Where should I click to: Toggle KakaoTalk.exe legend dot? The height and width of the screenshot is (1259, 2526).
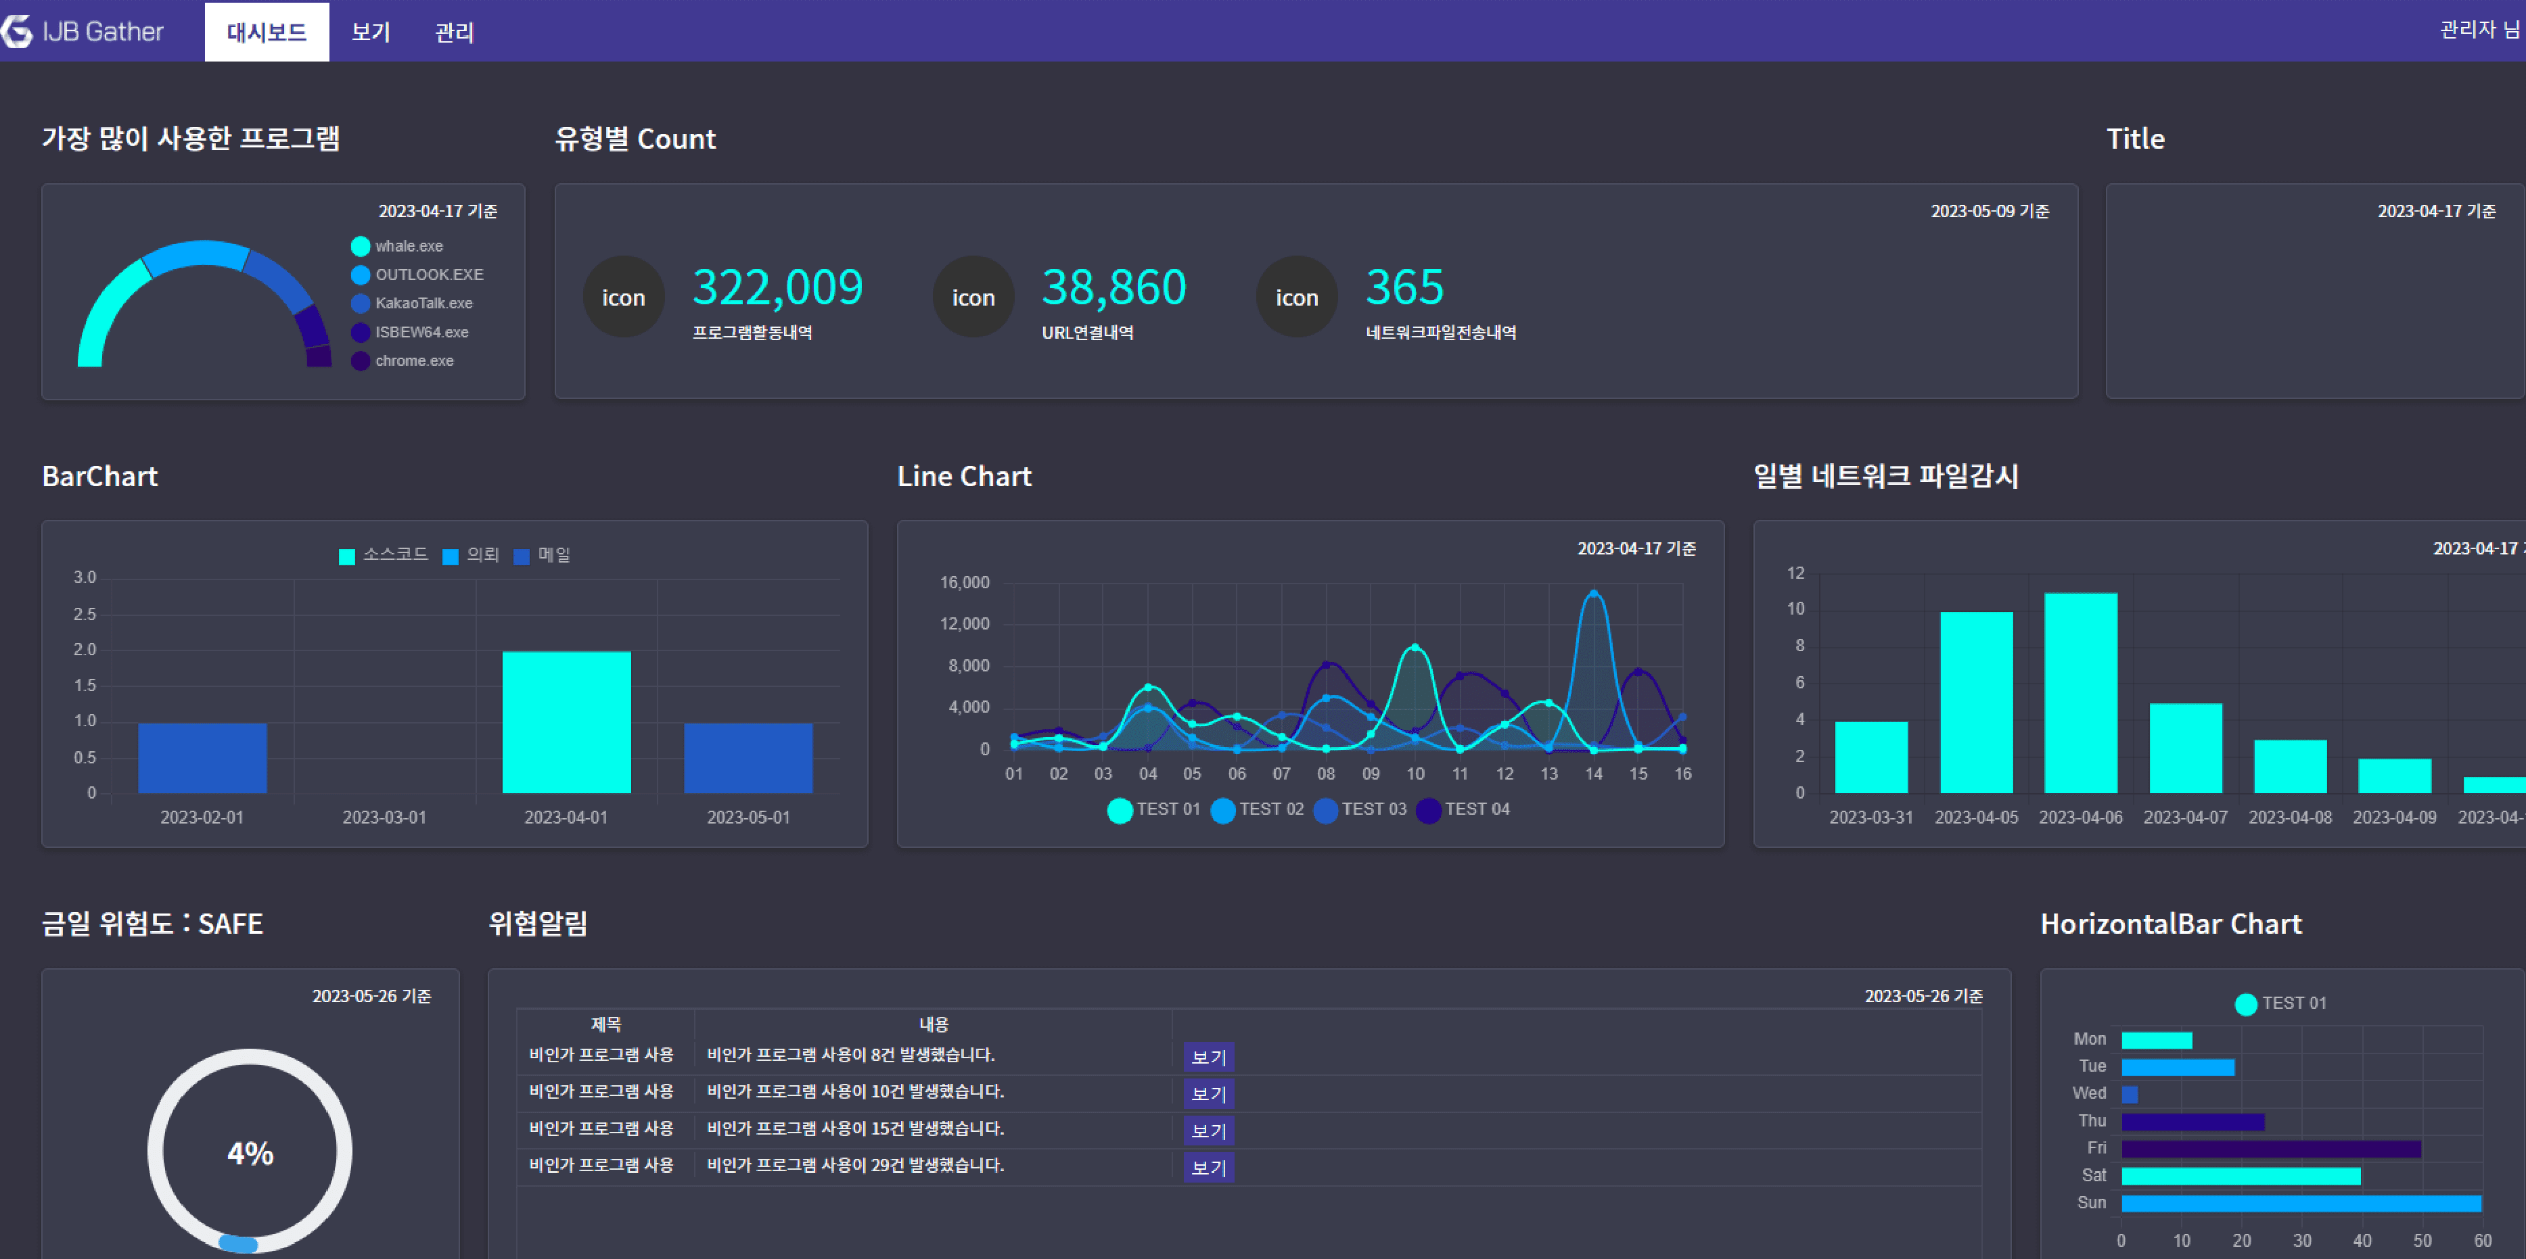(361, 304)
